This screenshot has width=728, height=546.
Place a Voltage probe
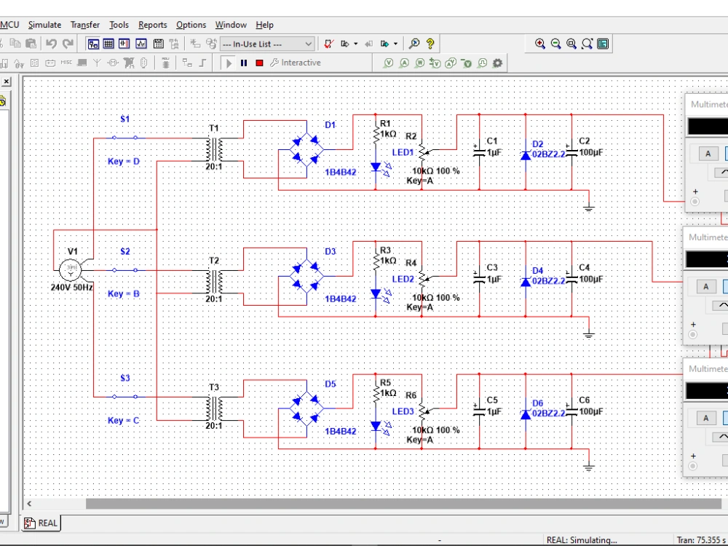pos(389,64)
